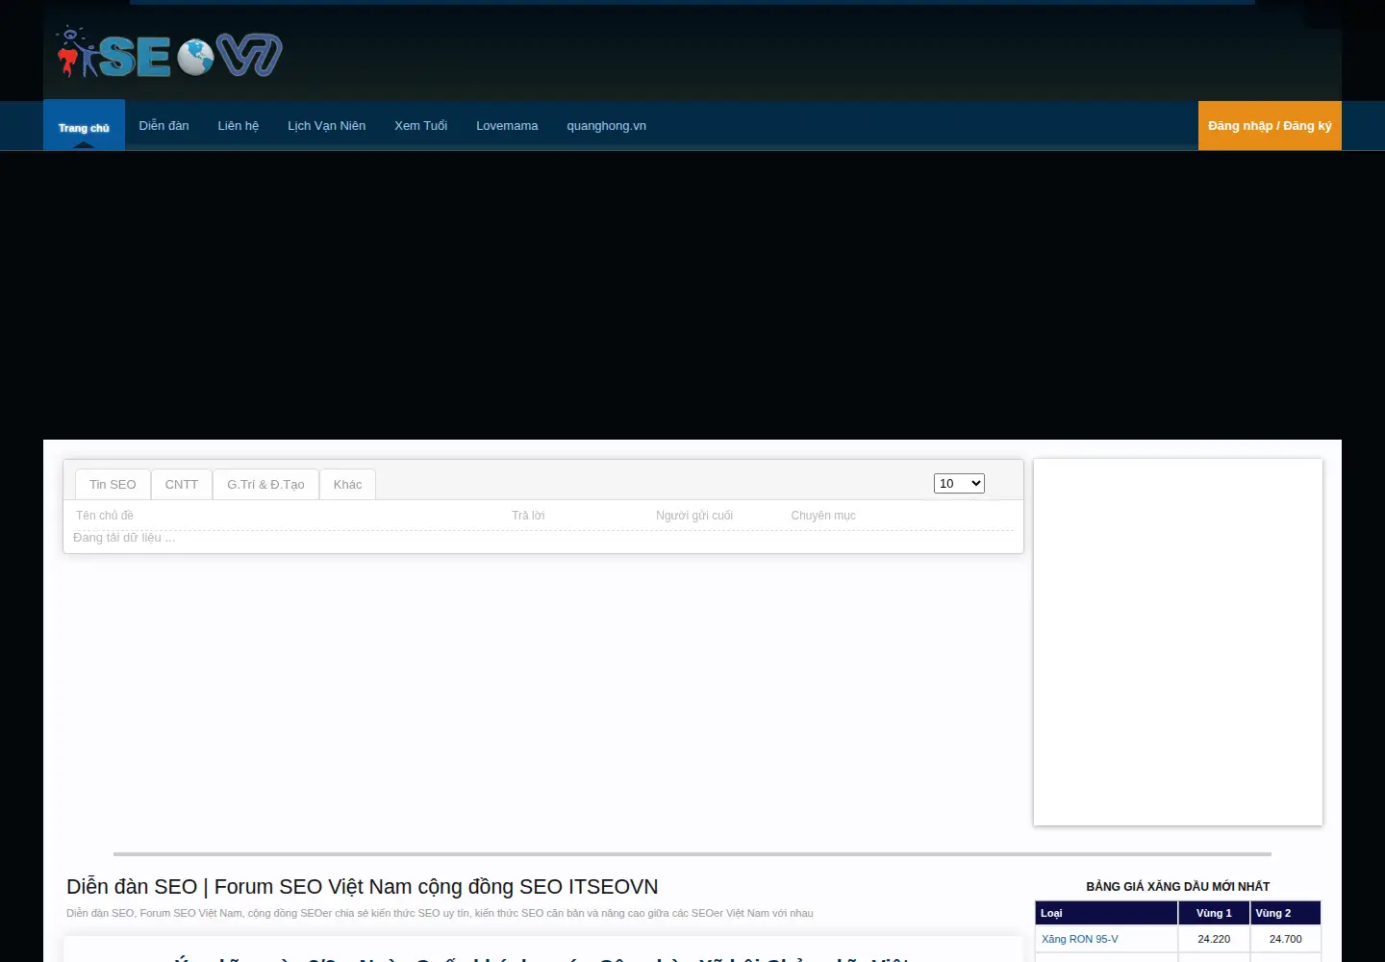Click the Vùng 2 table header
Screen dimensions: 1385x962
[x=1286, y=913]
